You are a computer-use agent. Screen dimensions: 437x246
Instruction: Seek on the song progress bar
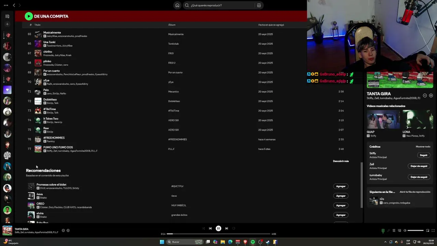pyautogui.click(x=218, y=234)
